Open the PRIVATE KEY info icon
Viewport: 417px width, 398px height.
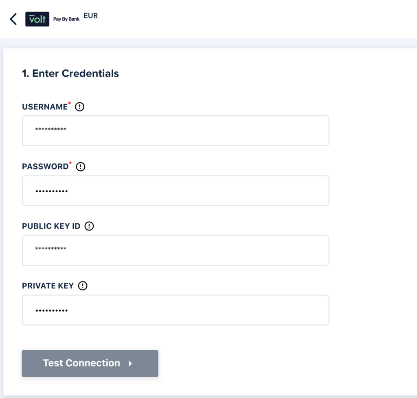(x=83, y=286)
